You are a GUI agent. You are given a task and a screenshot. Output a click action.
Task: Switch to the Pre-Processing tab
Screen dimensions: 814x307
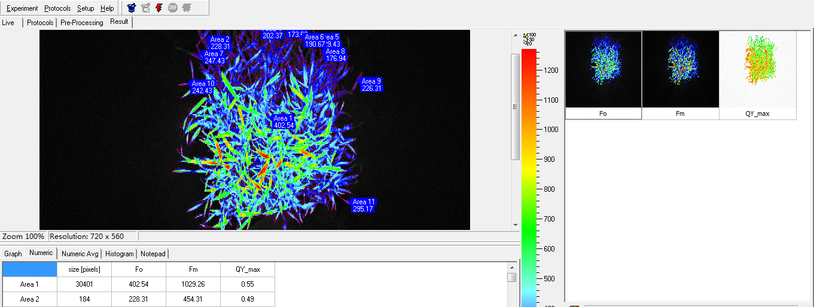point(82,23)
